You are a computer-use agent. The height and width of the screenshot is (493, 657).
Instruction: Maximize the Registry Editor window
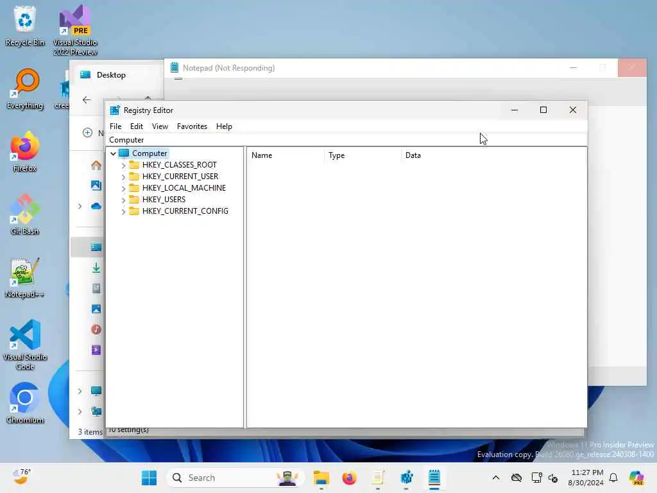point(543,110)
